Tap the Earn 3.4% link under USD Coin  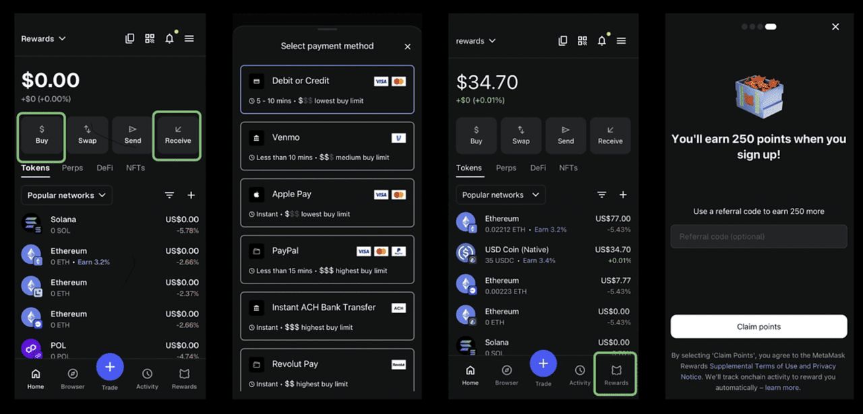539,261
